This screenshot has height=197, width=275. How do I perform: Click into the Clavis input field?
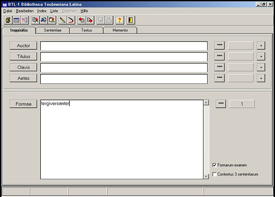124,68
